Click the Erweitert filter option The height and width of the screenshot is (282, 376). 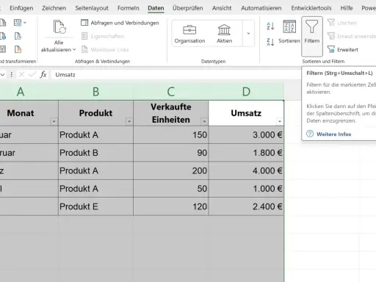tap(343, 50)
